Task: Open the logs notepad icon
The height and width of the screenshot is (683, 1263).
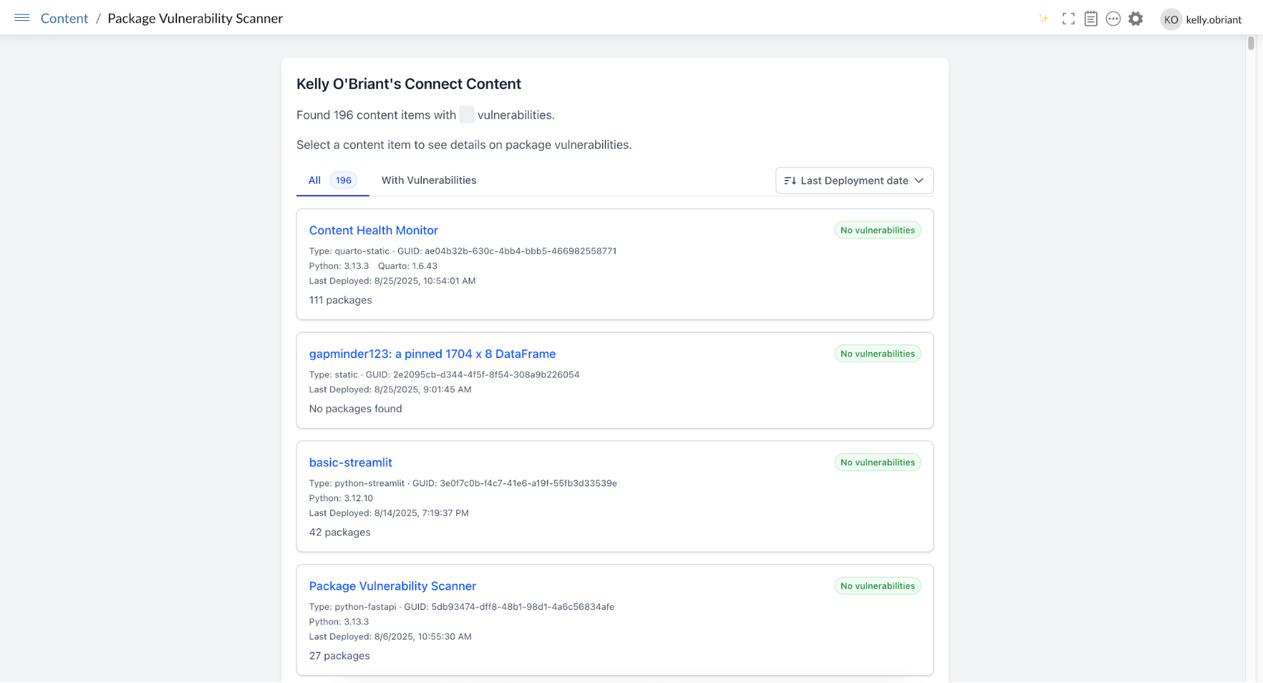Action: click(x=1091, y=19)
